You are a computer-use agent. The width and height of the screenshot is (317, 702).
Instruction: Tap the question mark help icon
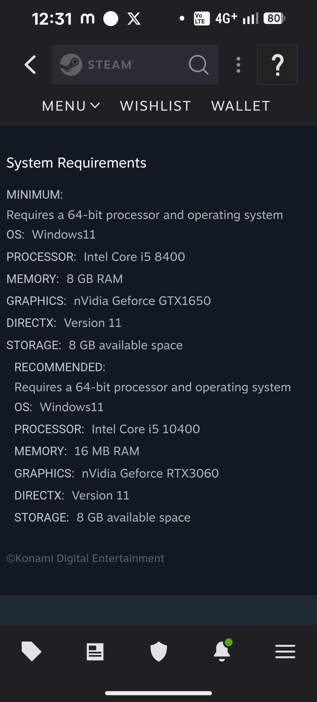277,65
